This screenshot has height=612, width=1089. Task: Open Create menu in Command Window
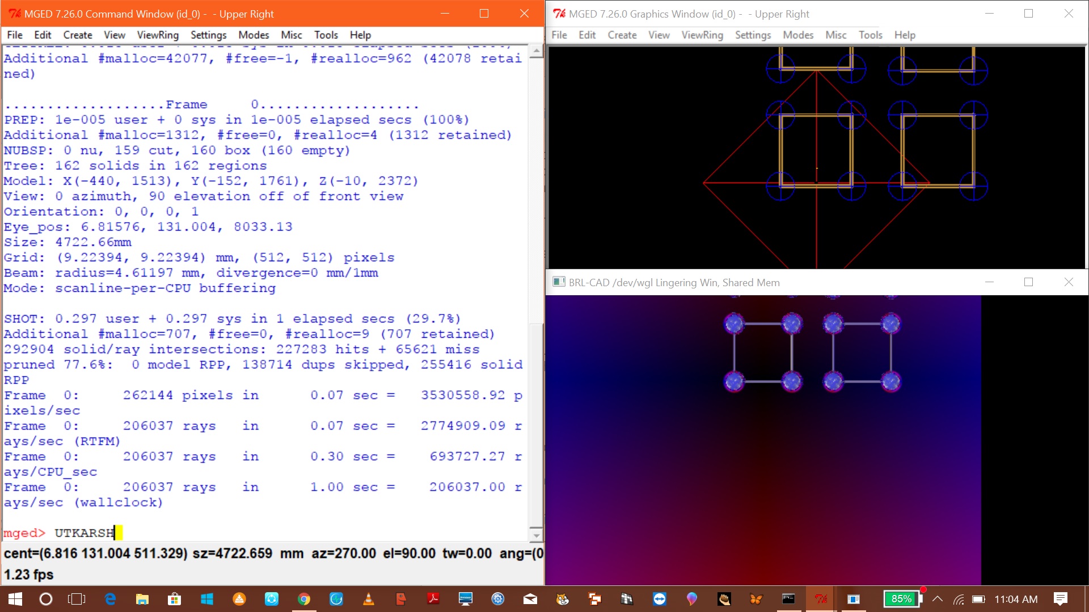(x=78, y=35)
